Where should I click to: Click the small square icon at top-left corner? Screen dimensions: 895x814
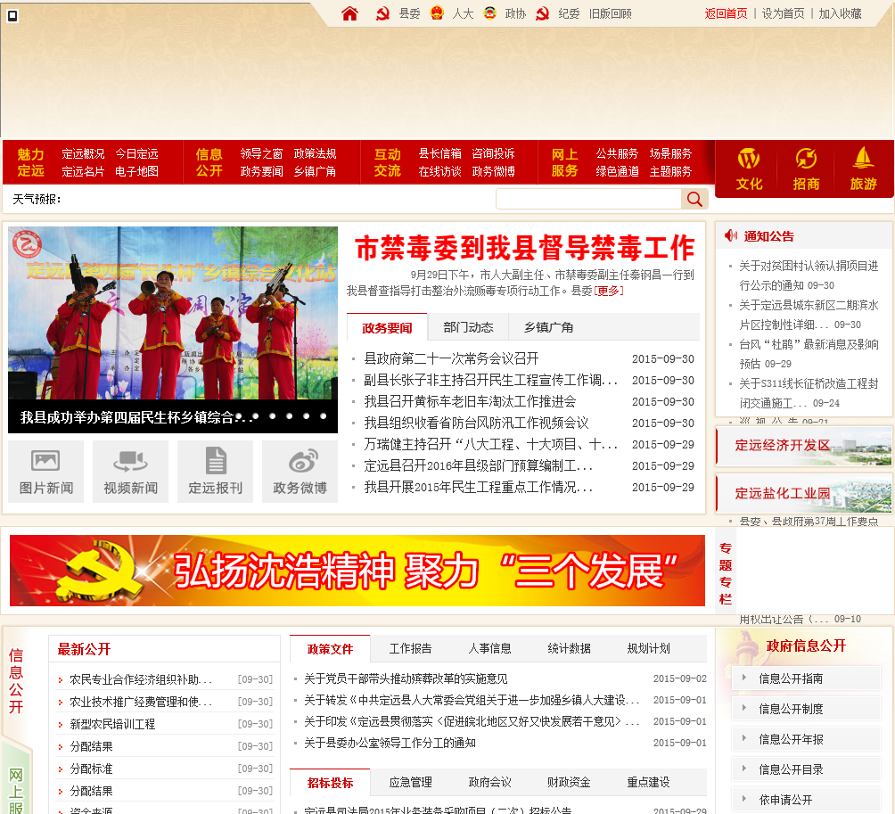point(12,15)
